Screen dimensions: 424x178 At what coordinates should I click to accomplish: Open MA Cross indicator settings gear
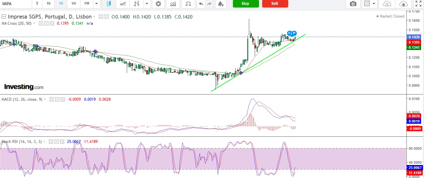coord(46,24)
